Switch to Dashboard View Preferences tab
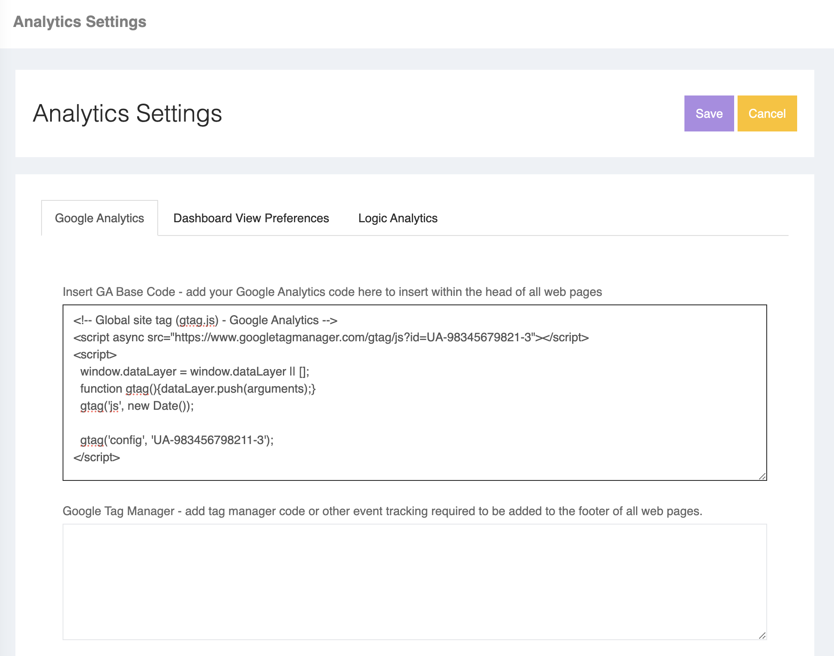The height and width of the screenshot is (656, 834). 251,218
